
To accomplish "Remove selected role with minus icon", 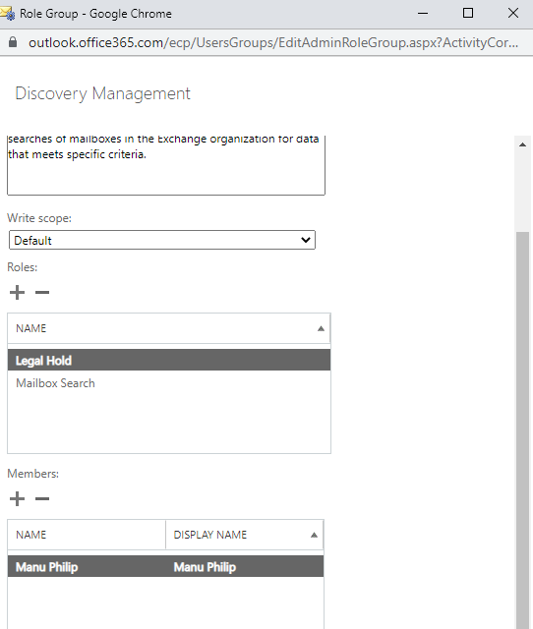I will [x=42, y=293].
